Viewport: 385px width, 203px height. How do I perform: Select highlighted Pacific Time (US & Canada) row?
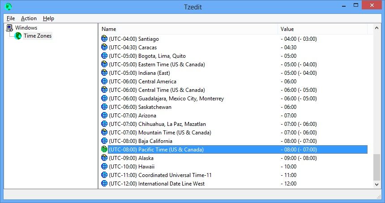tap(234, 149)
